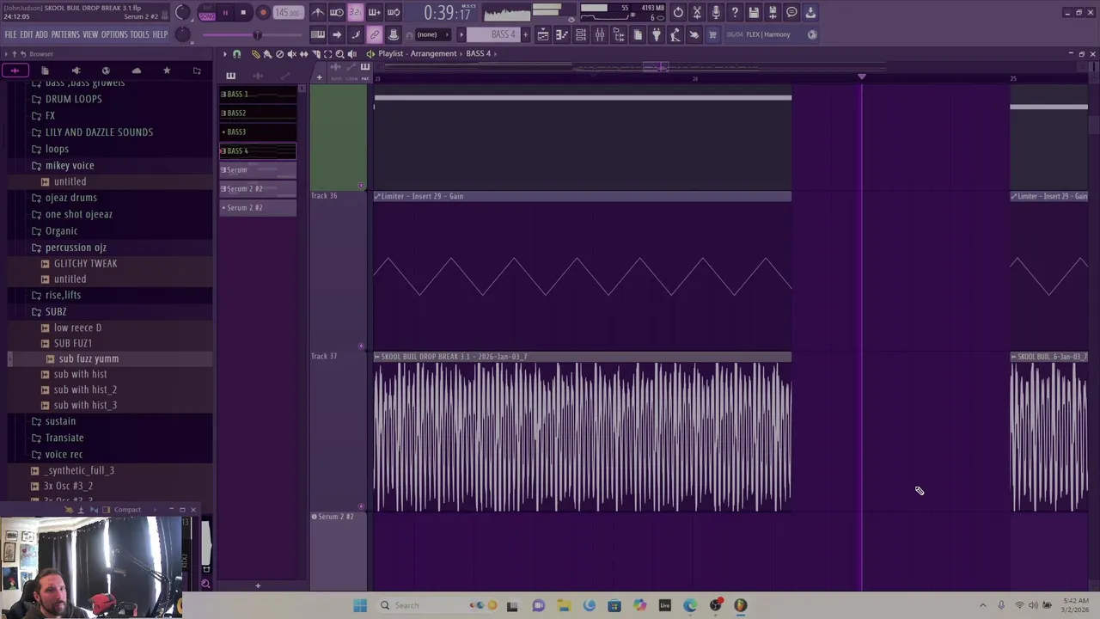
Task: Select the playlist delete tool
Action: [x=279, y=53]
